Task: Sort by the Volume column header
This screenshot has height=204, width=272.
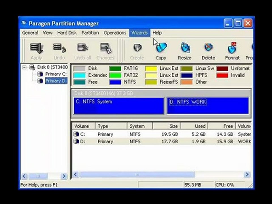Action: pyautogui.click(x=83, y=126)
